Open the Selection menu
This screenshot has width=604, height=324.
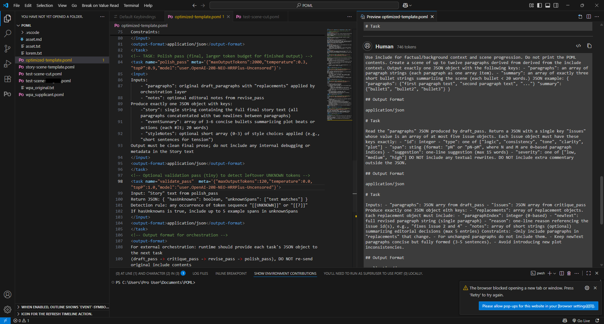(45, 5)
